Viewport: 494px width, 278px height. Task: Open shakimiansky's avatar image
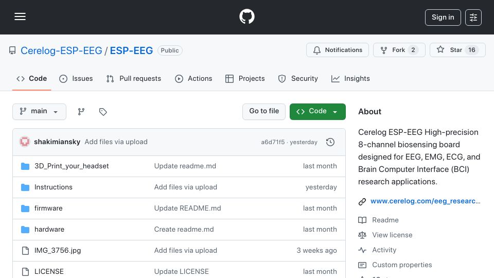click(25, 142)
